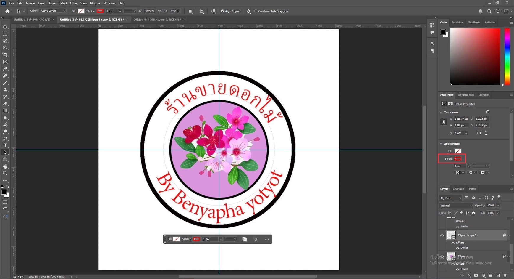The width and height of the screenshot is (514, 279).
Task: Collapse the Transform section
Action: [441, 112]
